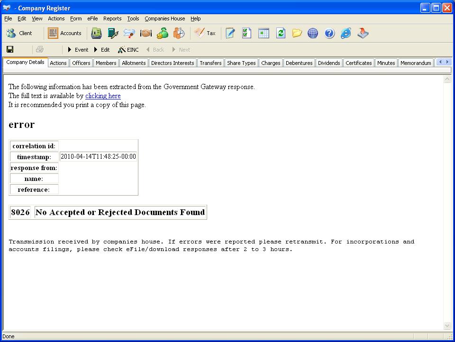The width and height of the screenshot is (455, 342).
Task: Open the Form menu
Action: (x=76, y=18)
